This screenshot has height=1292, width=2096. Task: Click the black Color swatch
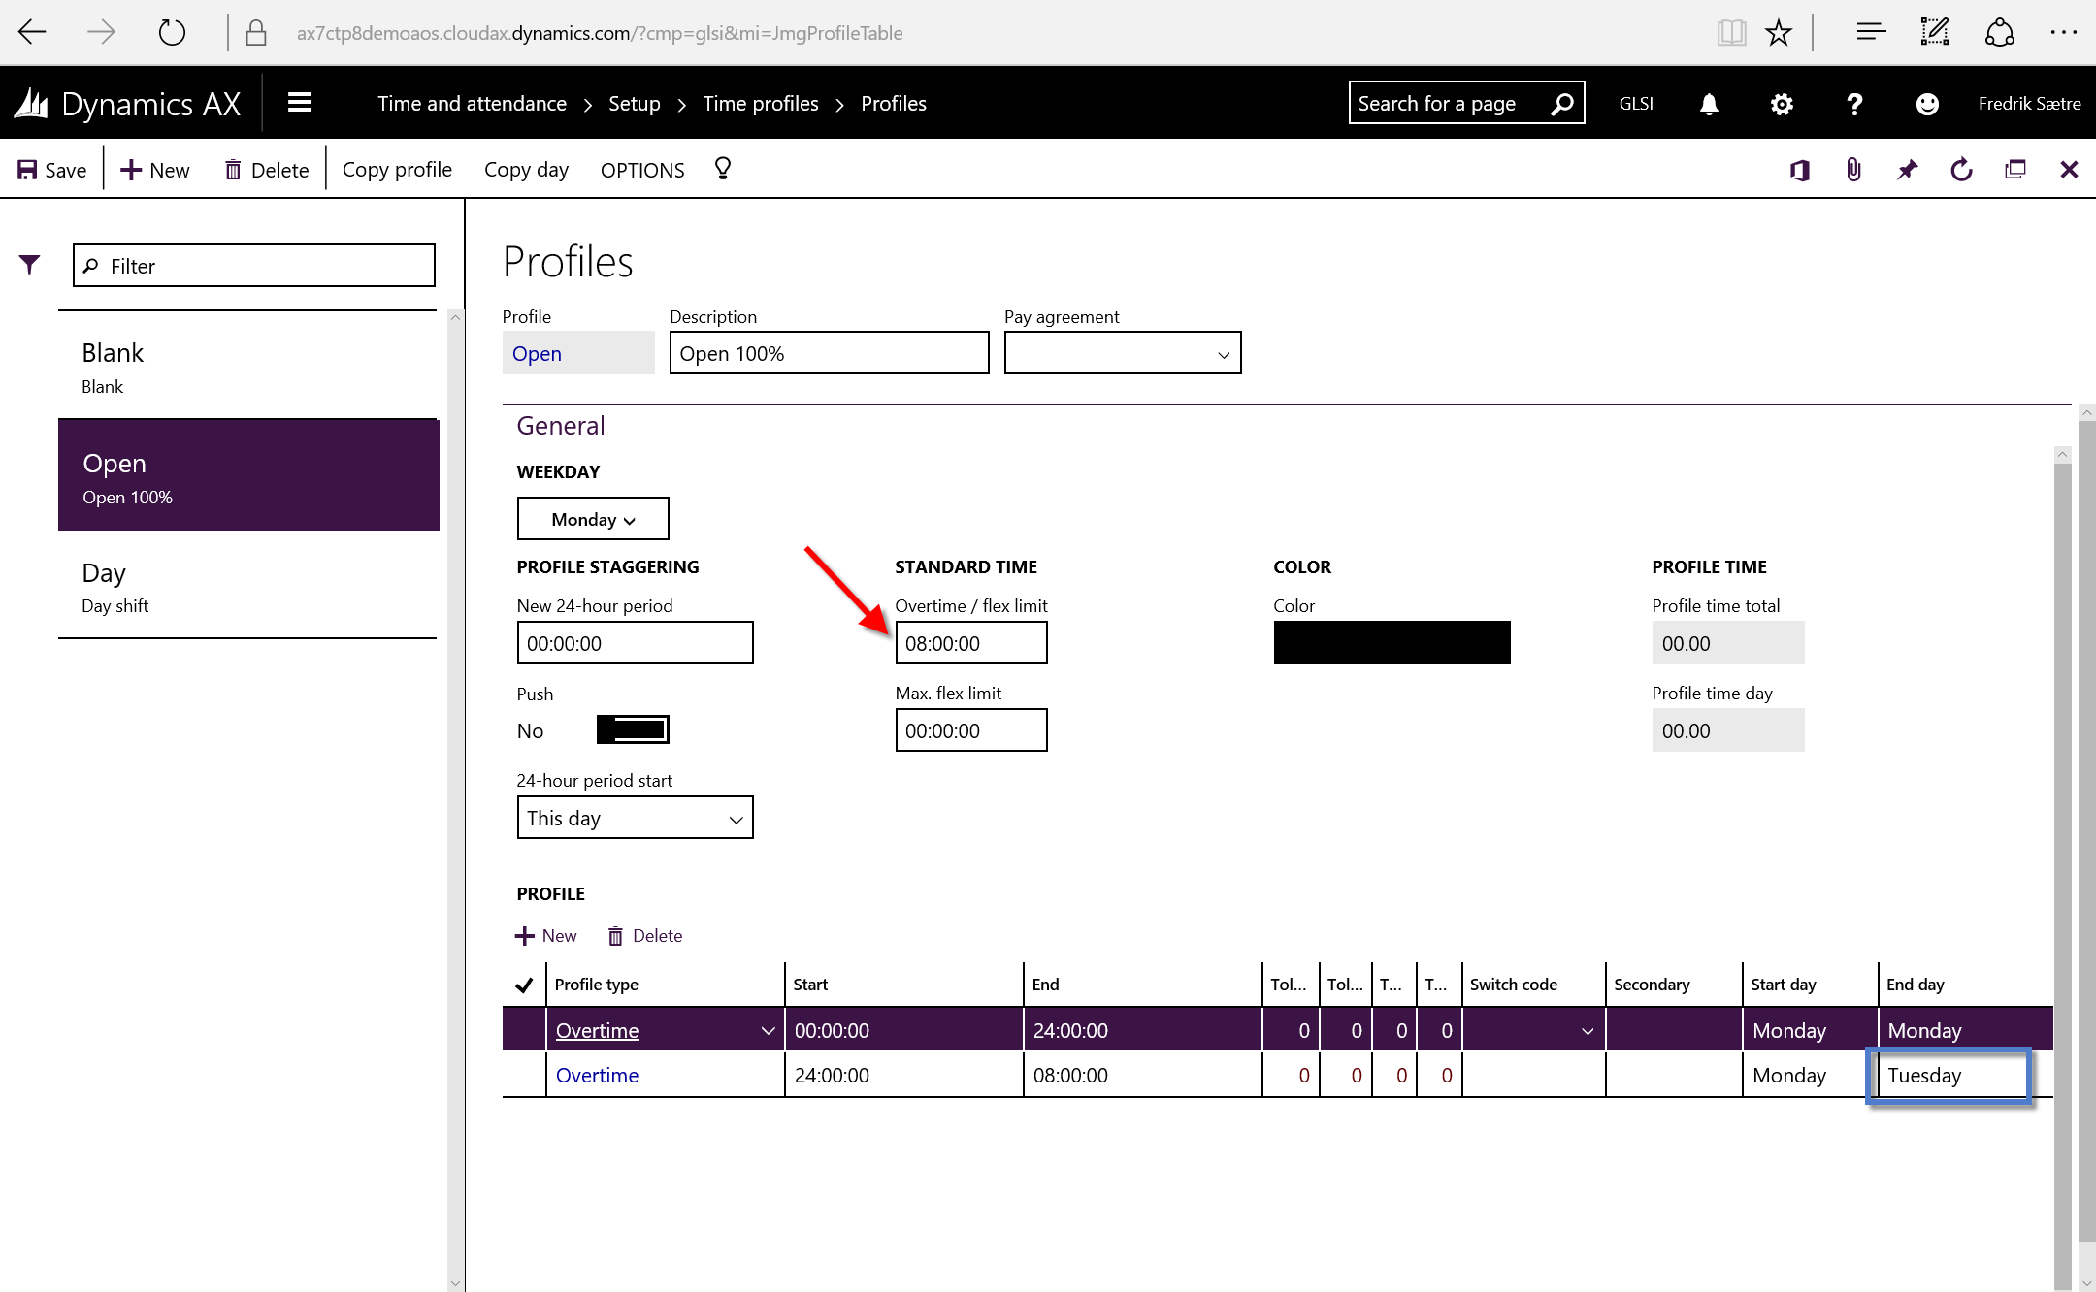click(x=1392, y=642)
